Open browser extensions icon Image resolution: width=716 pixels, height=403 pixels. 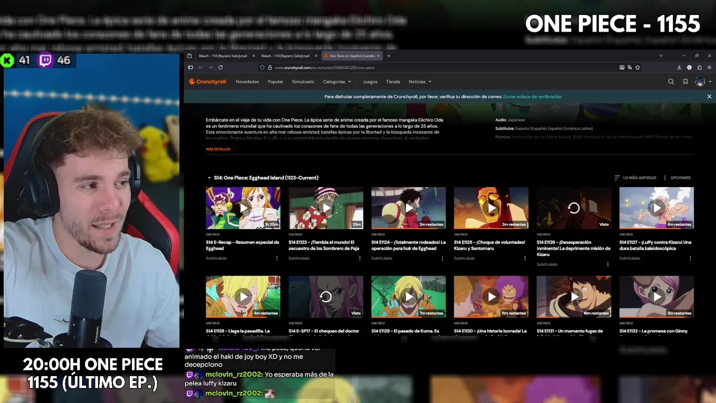(x=699, y=67)
